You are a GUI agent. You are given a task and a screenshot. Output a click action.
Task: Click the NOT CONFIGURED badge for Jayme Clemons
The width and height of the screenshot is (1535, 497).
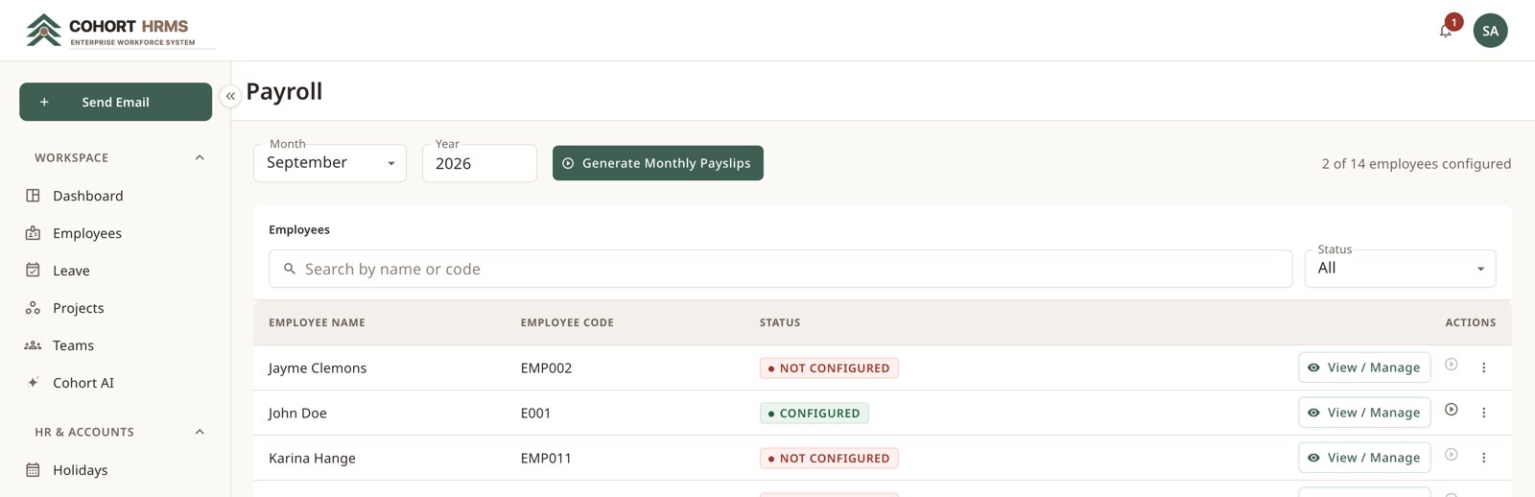[x=829, y=368]
